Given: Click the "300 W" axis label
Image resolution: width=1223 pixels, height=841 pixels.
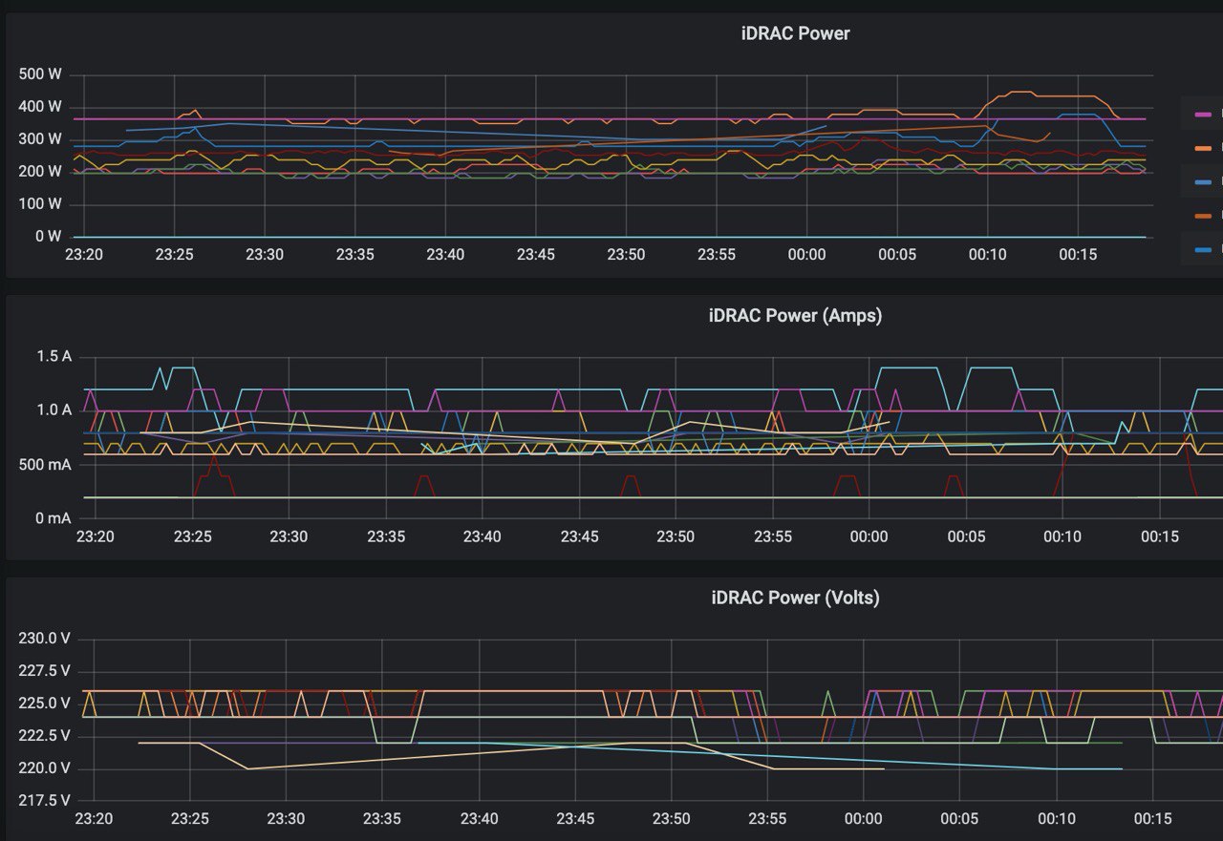Looking at the screenshot, I should tap(40, 139).
